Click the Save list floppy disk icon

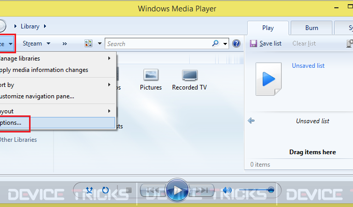coord(253,43)
